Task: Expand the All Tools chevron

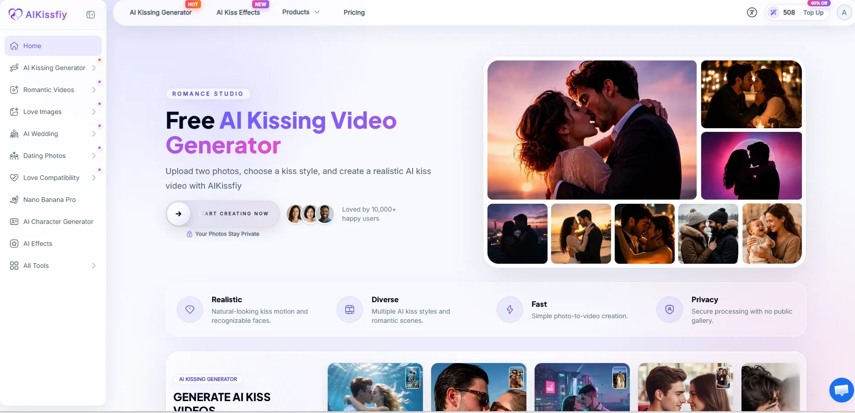Action: [93, 266]
